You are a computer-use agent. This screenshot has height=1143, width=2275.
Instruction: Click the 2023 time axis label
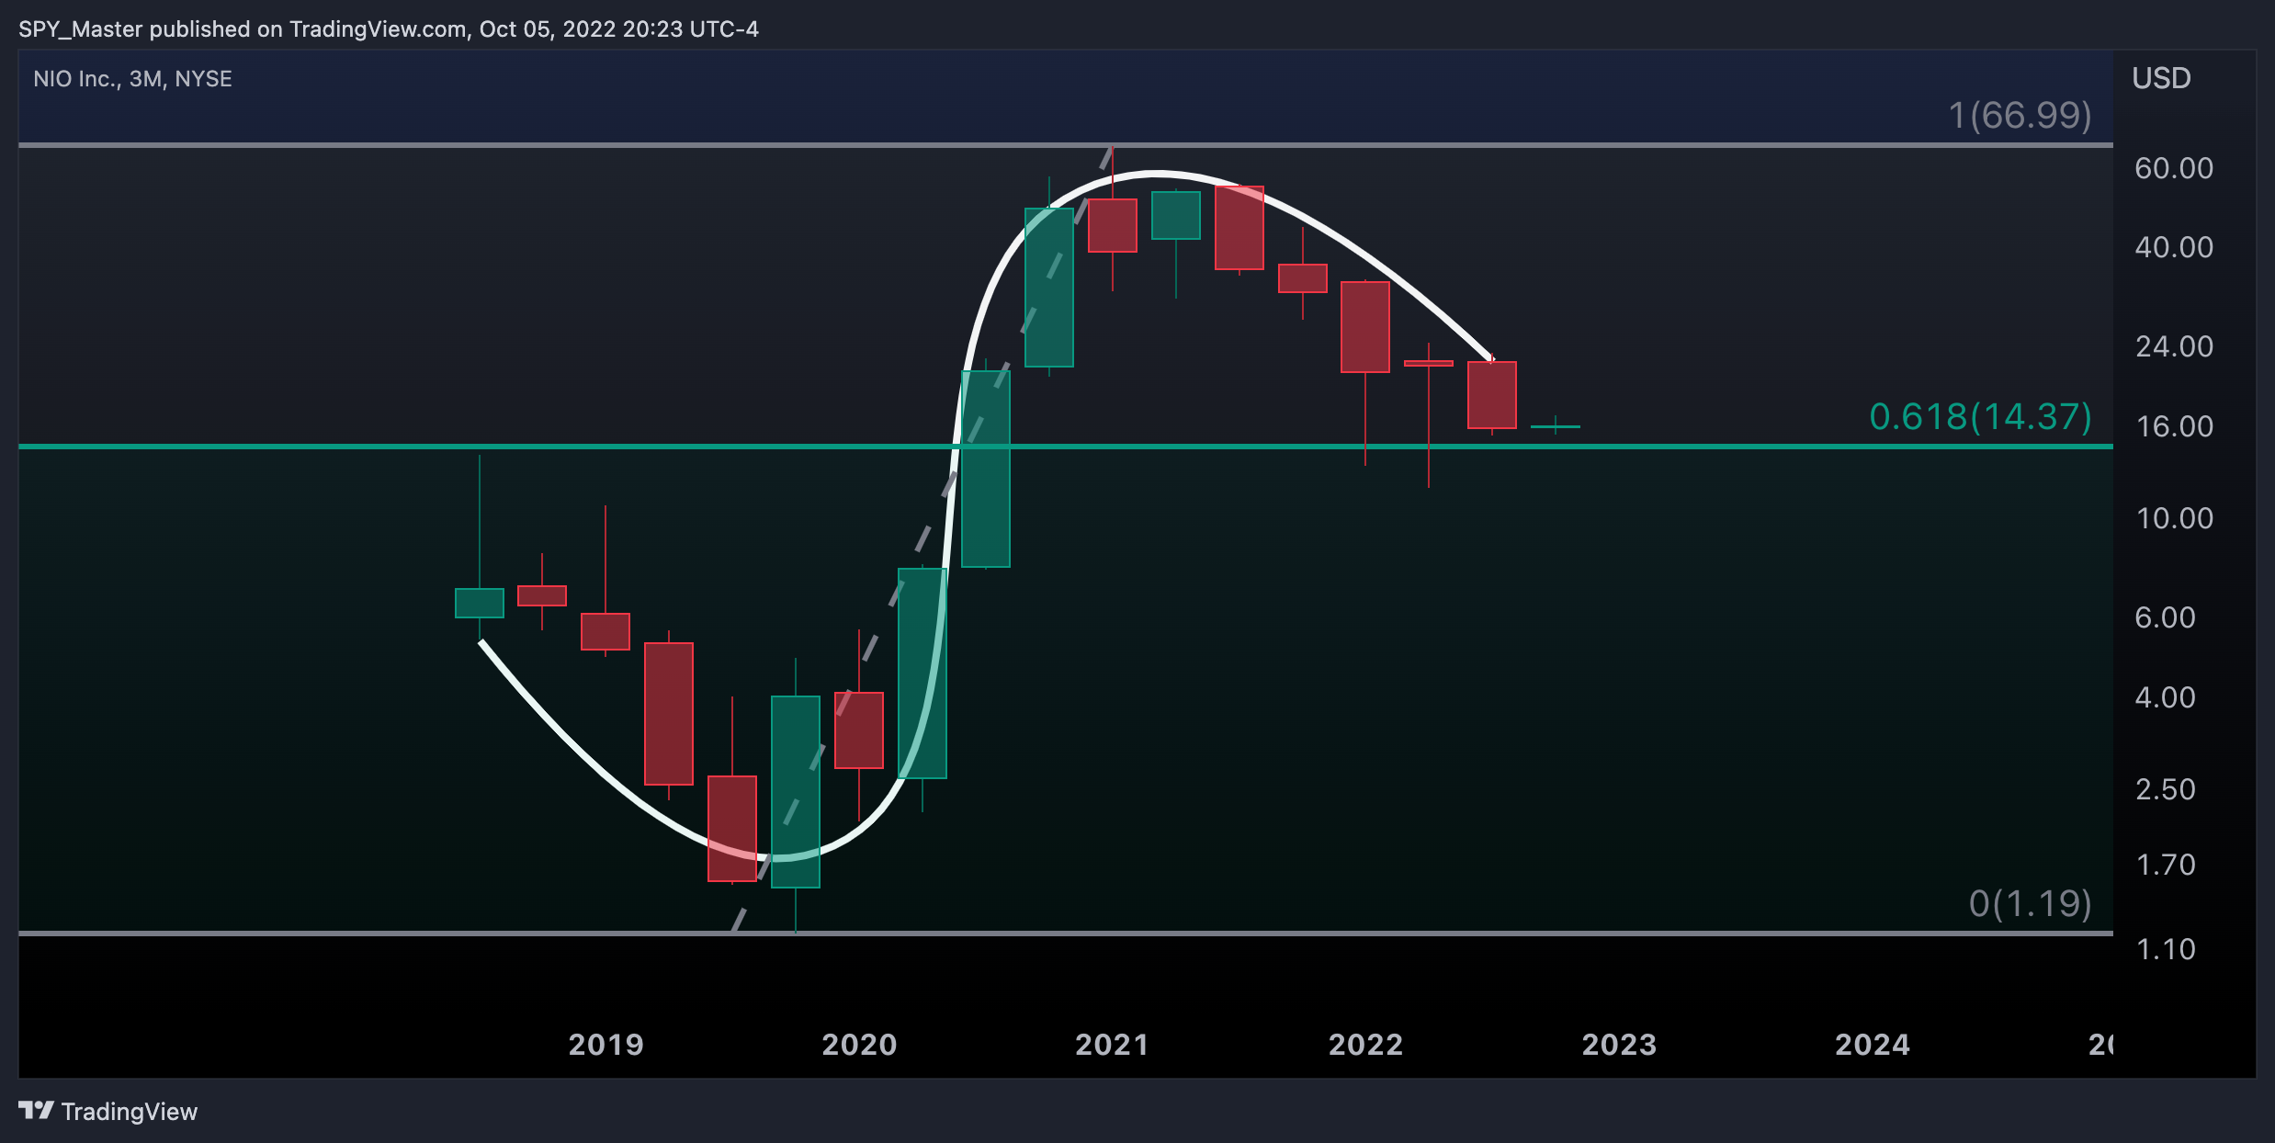[x=1619, y=1045]
